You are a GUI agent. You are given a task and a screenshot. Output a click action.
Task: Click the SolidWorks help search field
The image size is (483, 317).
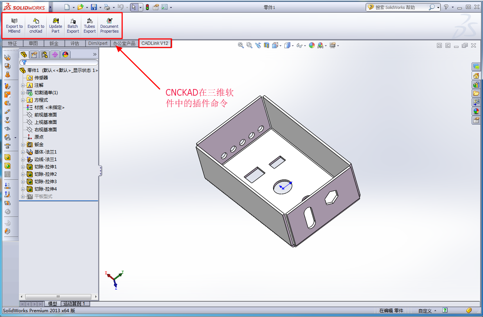tap(401, 7)
